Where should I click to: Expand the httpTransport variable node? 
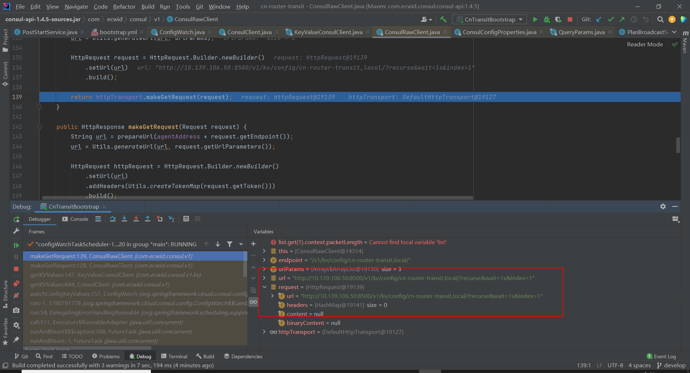(x=264, y=332)
